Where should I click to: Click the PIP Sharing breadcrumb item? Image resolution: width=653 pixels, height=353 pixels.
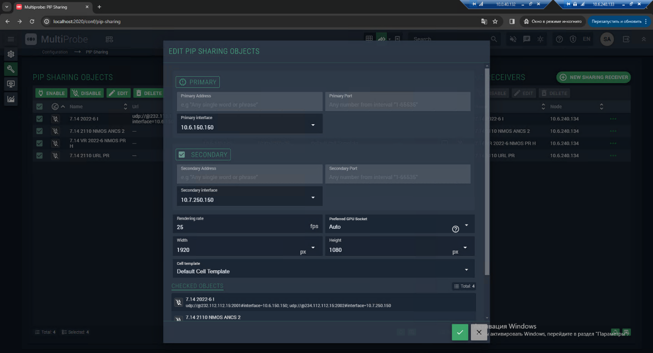tap(97, 52)
